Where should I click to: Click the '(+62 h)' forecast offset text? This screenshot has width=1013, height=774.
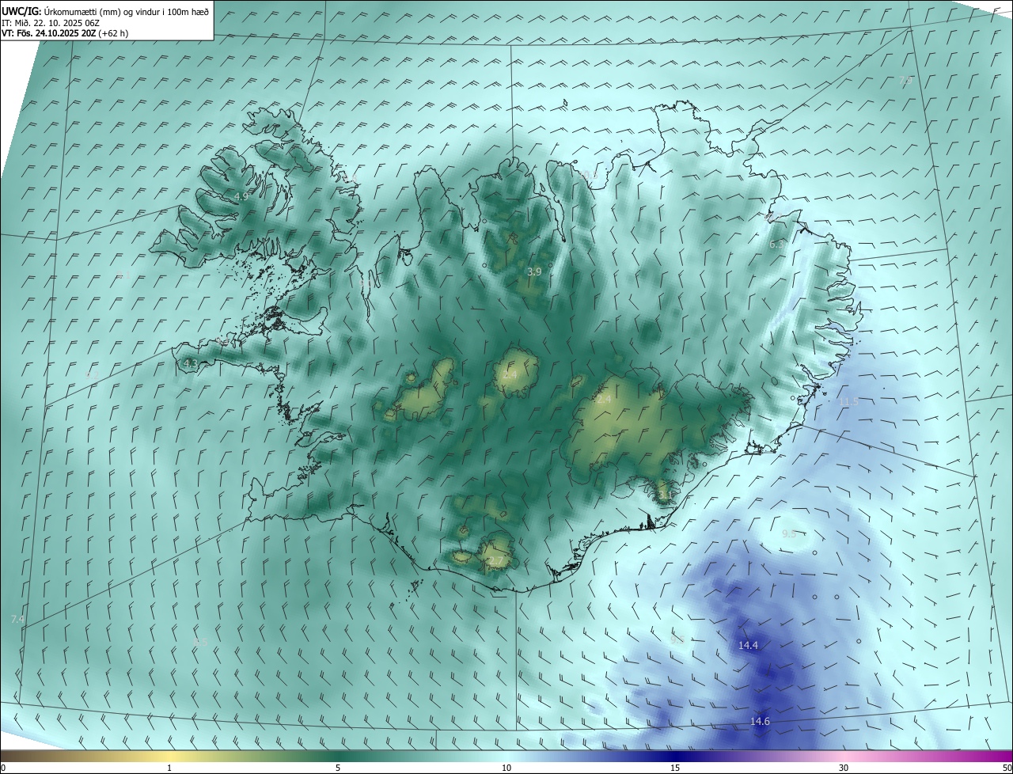(113, 33)
